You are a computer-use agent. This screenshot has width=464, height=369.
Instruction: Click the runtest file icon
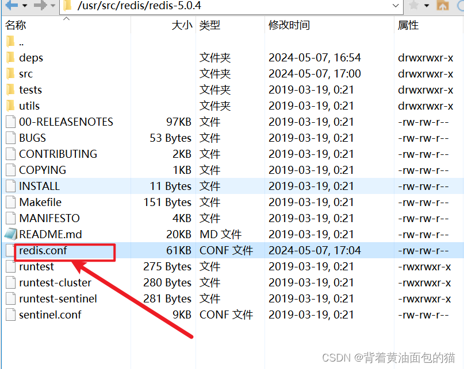tap(11, 266)
